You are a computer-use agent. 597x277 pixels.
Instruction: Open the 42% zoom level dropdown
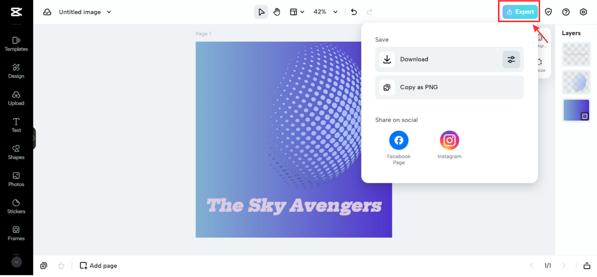(x=326, y=12)
